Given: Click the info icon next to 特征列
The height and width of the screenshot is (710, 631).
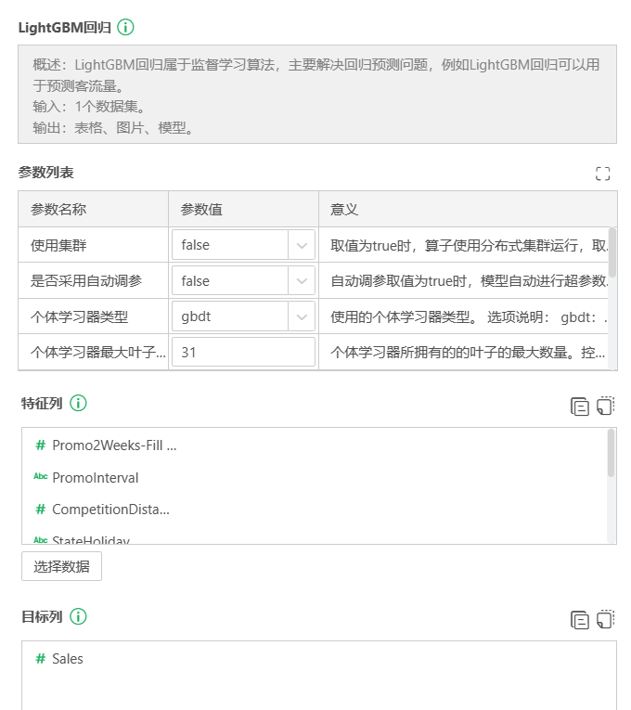Looking at the screenshot, I should [79, 403].
